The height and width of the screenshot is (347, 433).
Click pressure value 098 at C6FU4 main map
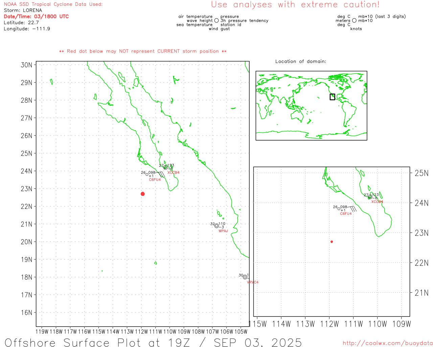coord(152,172)
